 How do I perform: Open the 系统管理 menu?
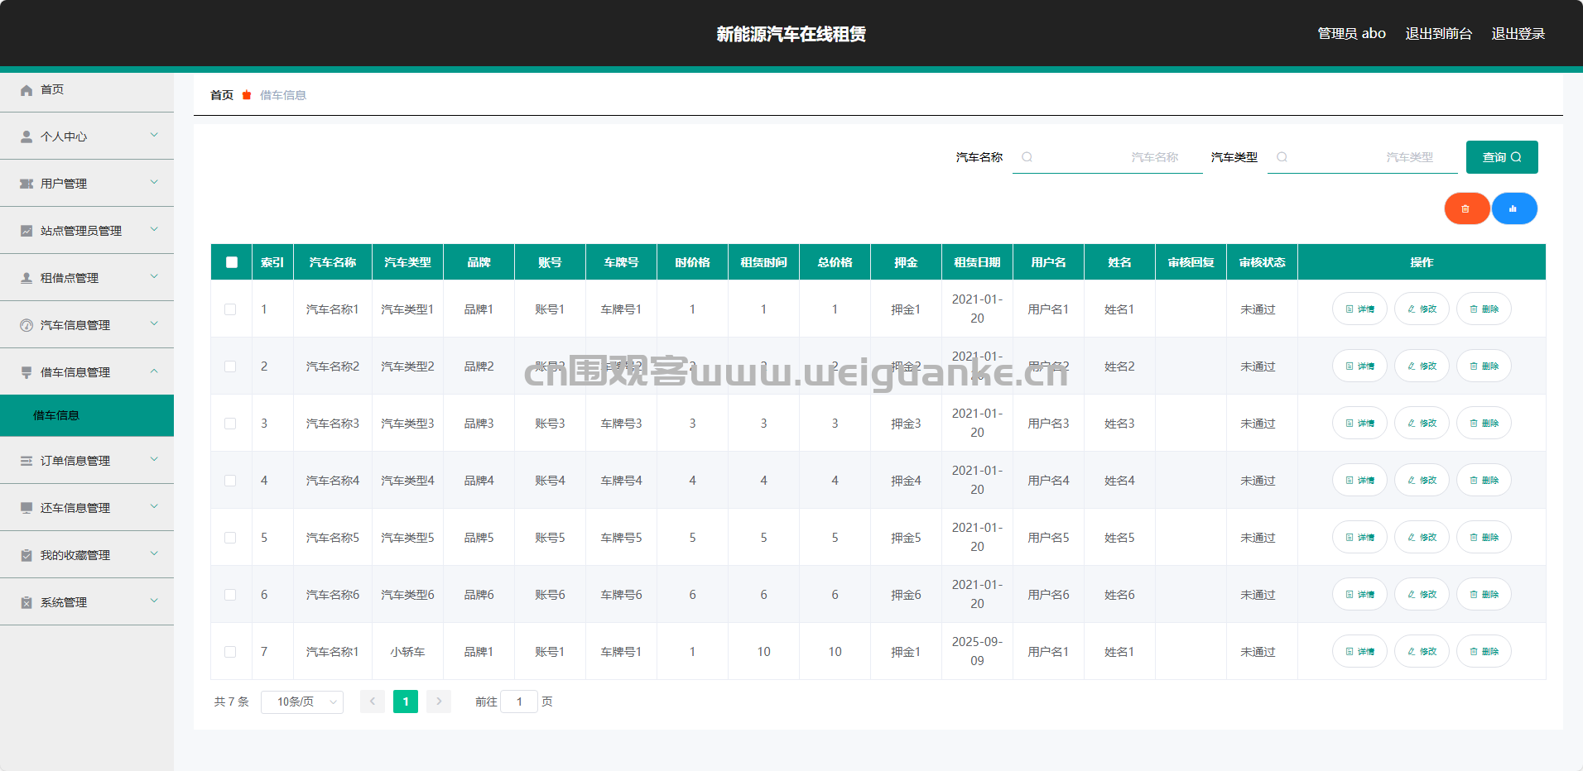(x=87, y=602)
